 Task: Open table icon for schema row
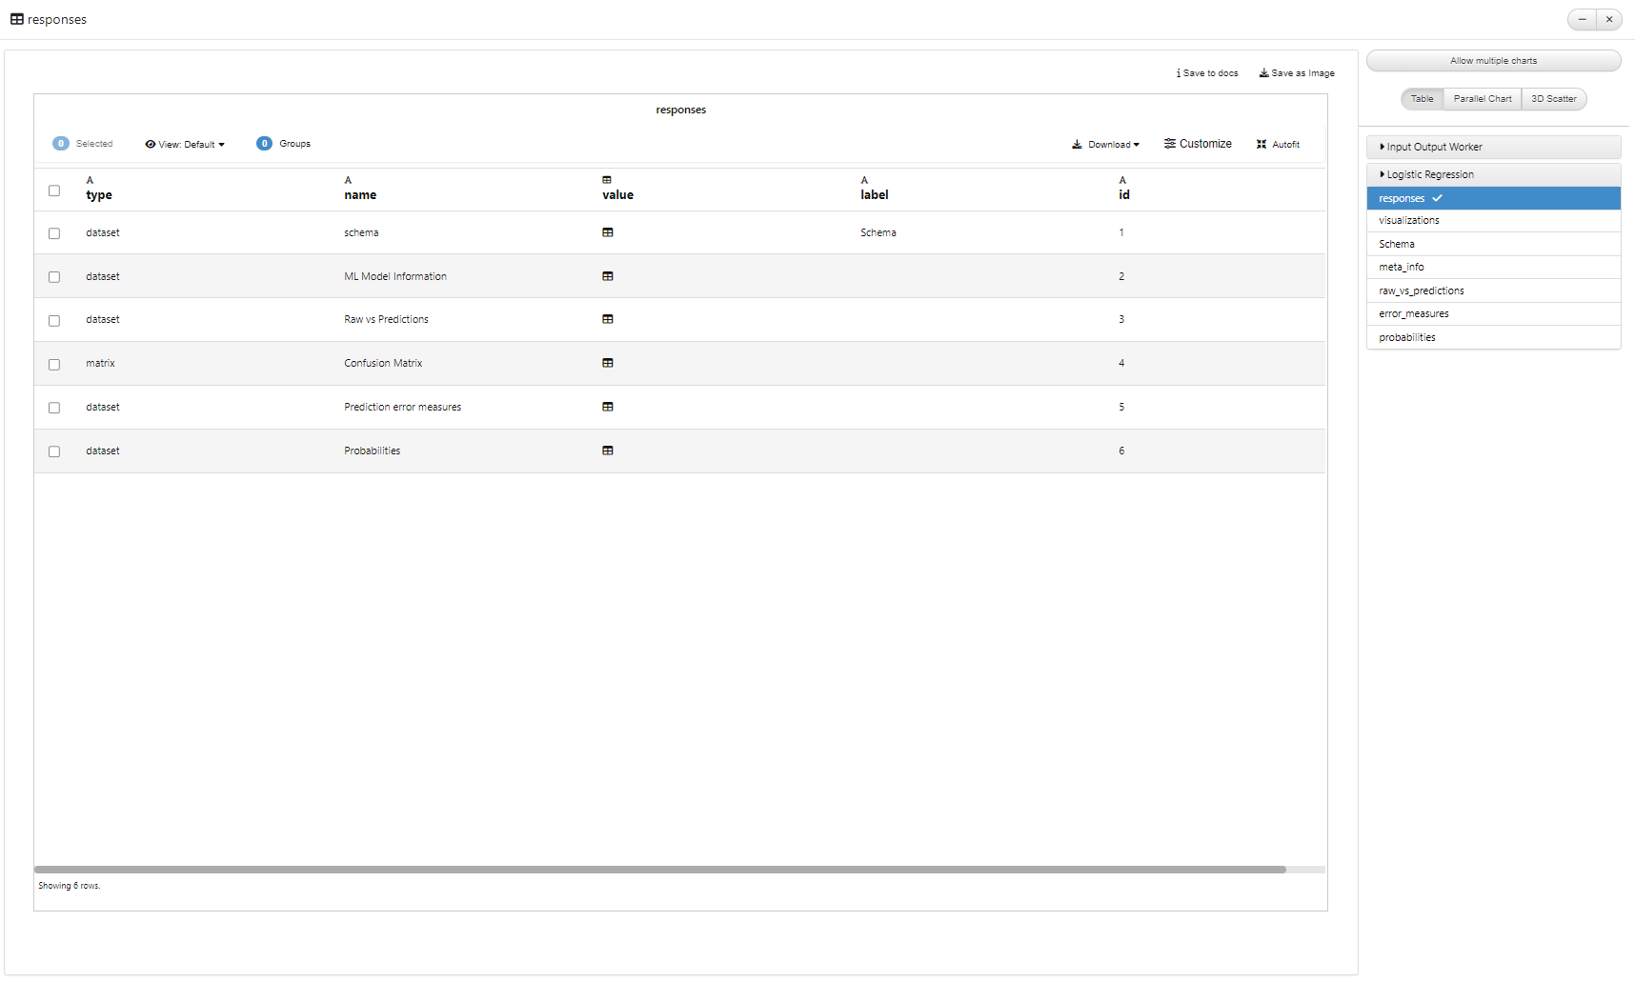[x=608, y=232]
